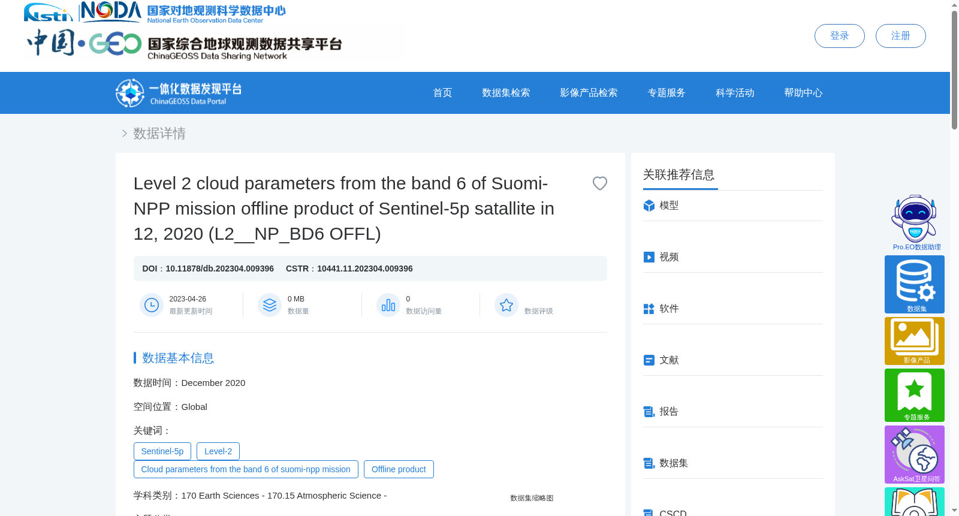This screenshot has height=516, width=959.
Task: Select the 关联推荐信息 tab heading
Action: [679, 175]
